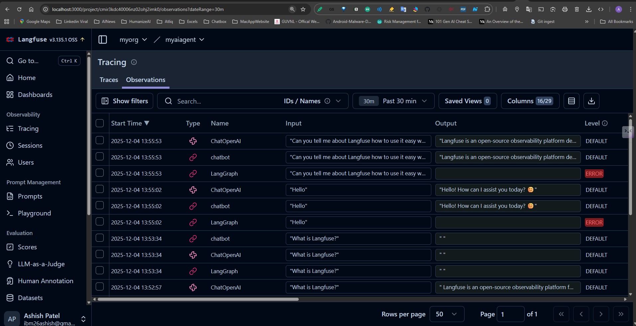Check the chatbot row at 13:53:34

tap(100, 238)
